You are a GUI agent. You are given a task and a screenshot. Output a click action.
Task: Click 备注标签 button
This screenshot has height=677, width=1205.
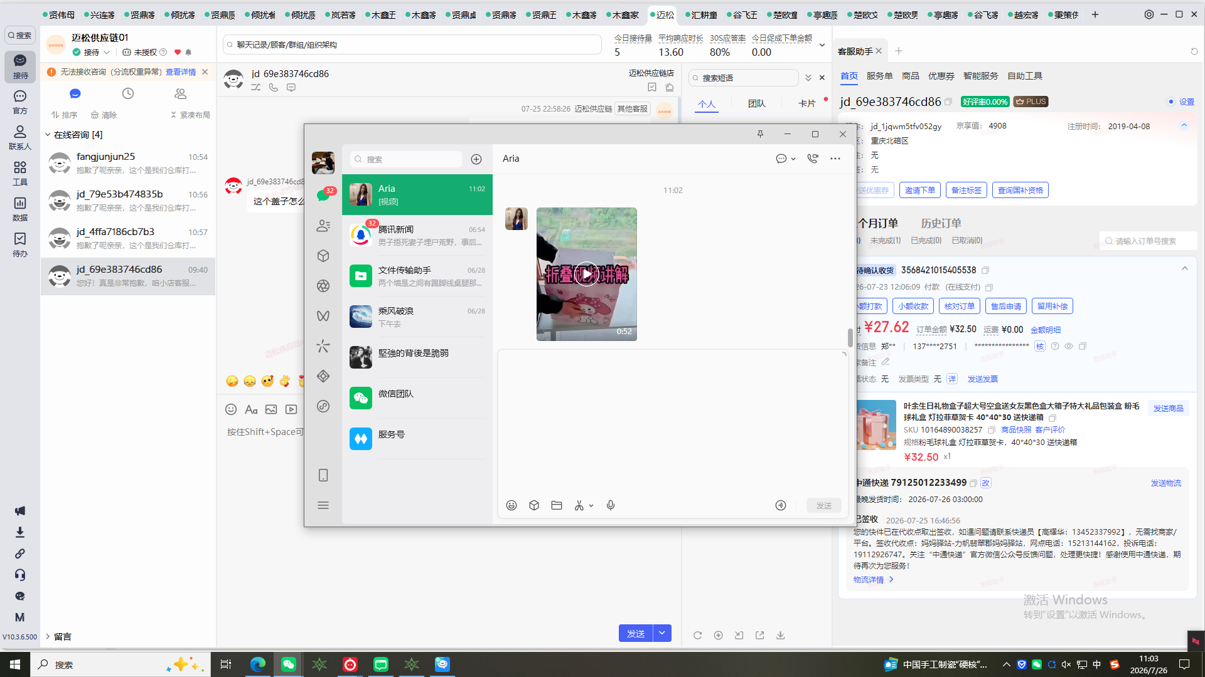967,190
